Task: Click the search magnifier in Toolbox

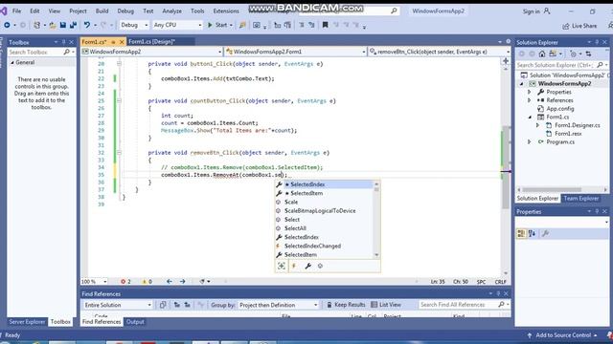Action: [66, 52]
